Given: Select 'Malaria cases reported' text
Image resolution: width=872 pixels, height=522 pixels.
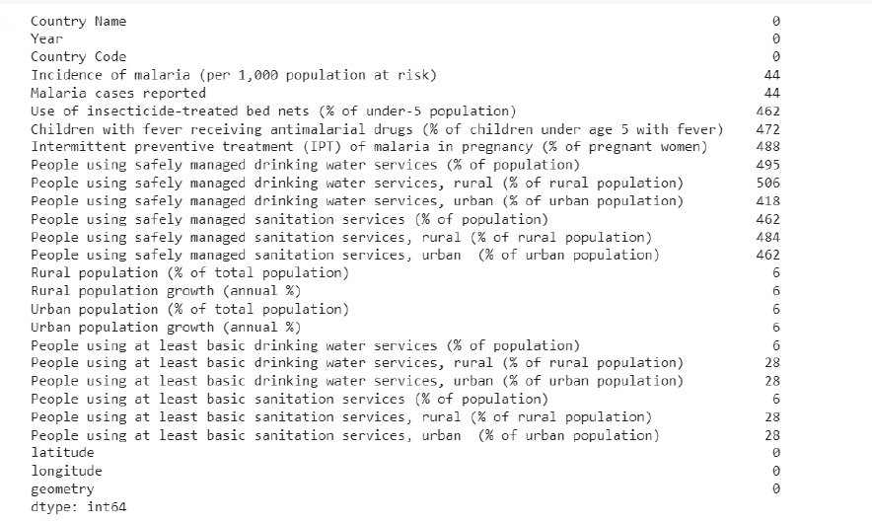Looking at the screenshot, I should click(x=118, y=93).
